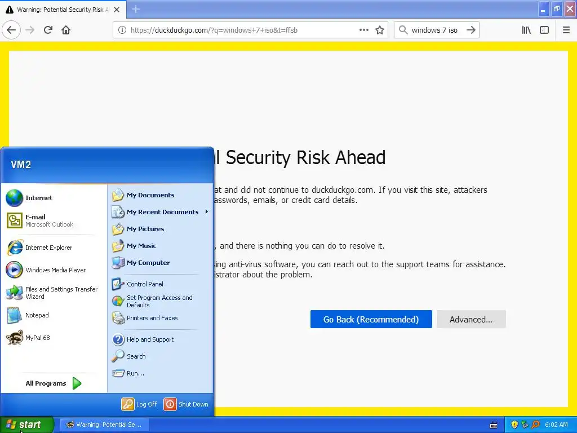Click the orange magnifier tray icon
Viewport: 577px width, 433px height.
pos(535,425)
